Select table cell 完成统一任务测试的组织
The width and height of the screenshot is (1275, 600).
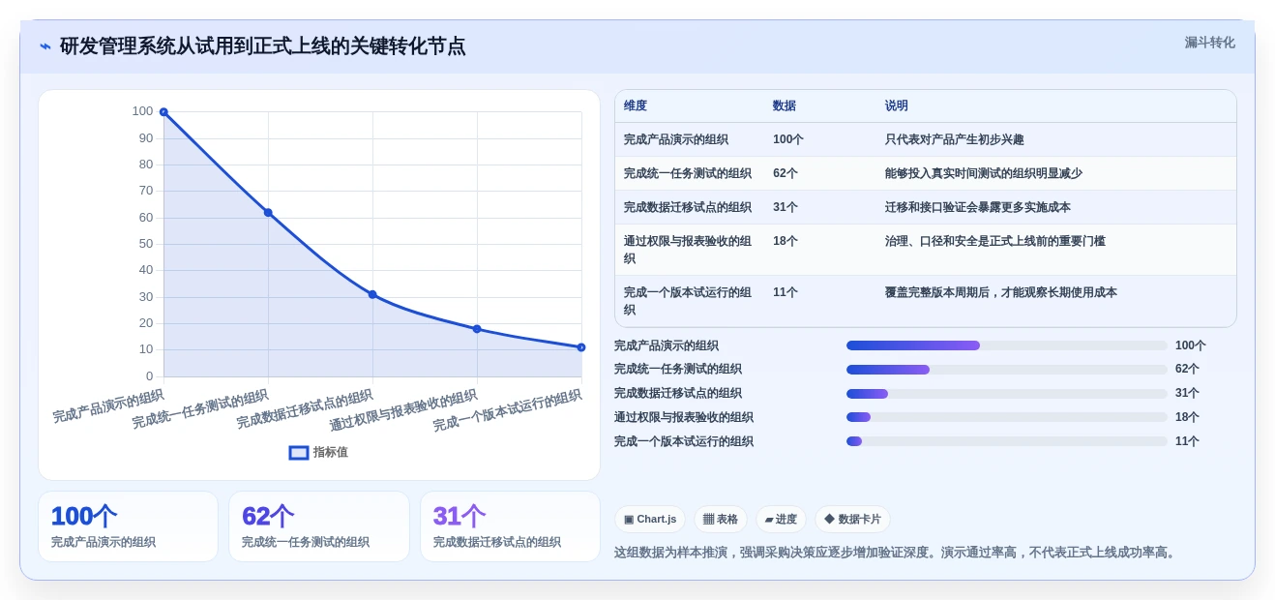coord(688,173)
